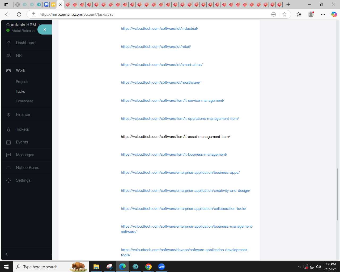Open Projects under Work

(22, 82)
